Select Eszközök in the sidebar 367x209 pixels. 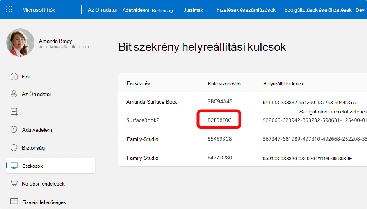point(50,165)
